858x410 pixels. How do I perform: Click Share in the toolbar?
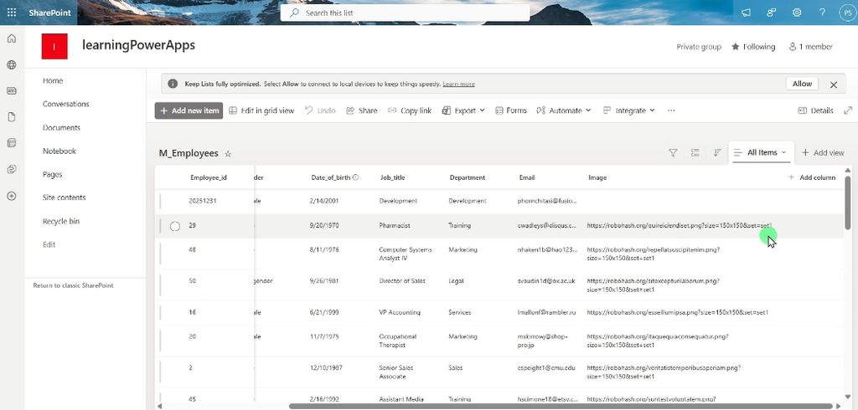(362, 110)
